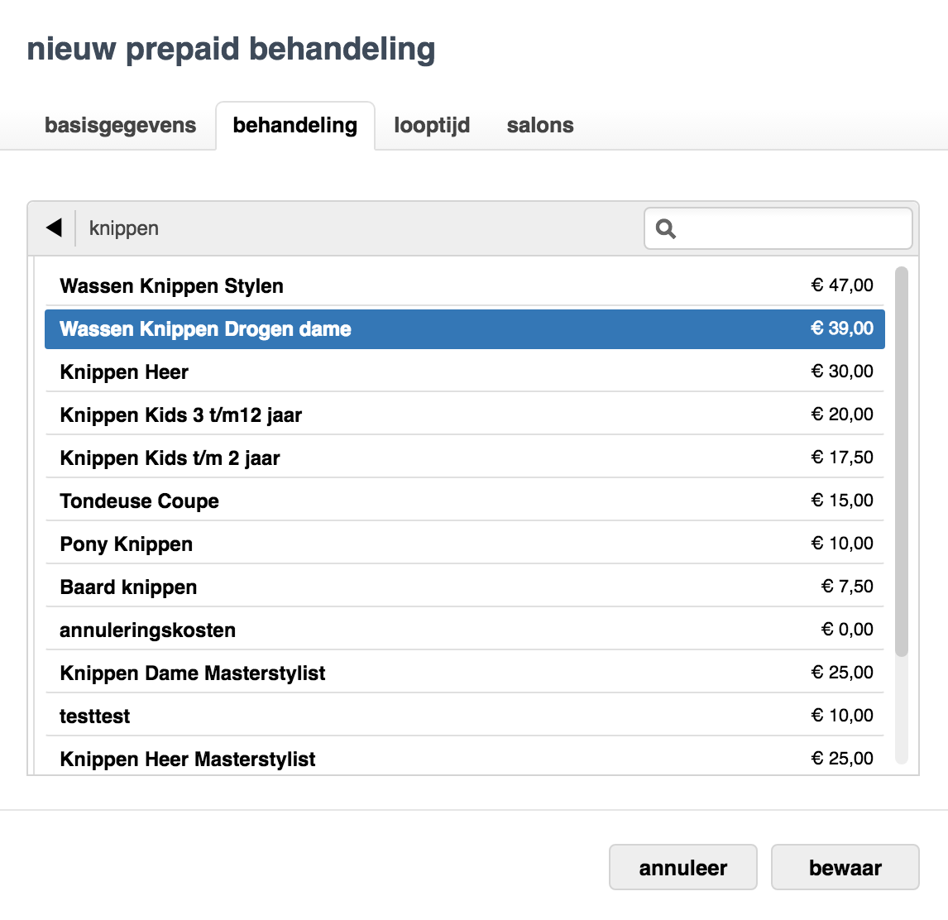Select the Baard knippen treatment
Screen dimensions: 948x920
point(464,586)
